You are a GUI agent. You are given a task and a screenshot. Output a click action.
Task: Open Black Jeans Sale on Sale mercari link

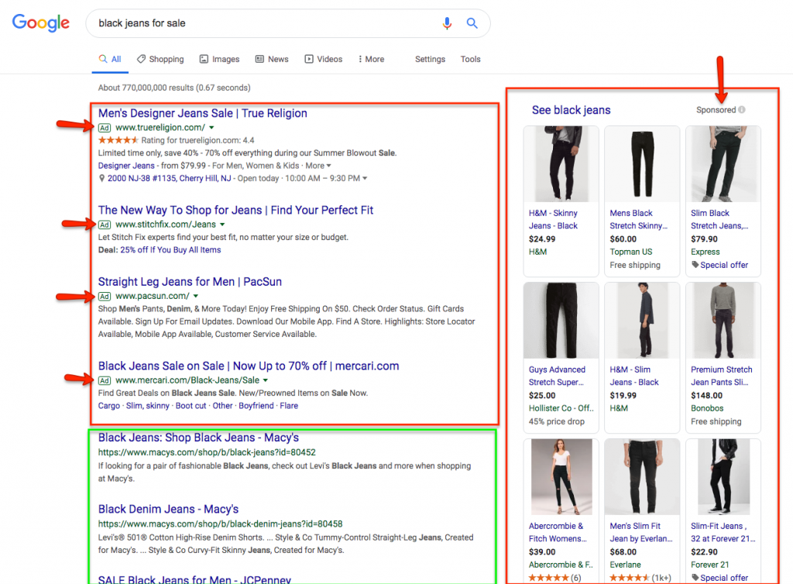(249, 366)
